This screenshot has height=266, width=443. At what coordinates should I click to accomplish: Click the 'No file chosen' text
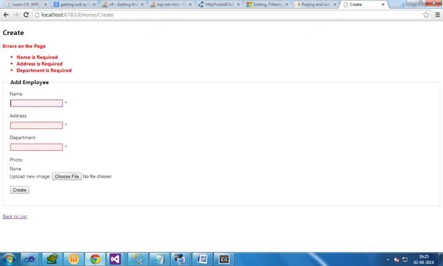click(x=97, y=176)
